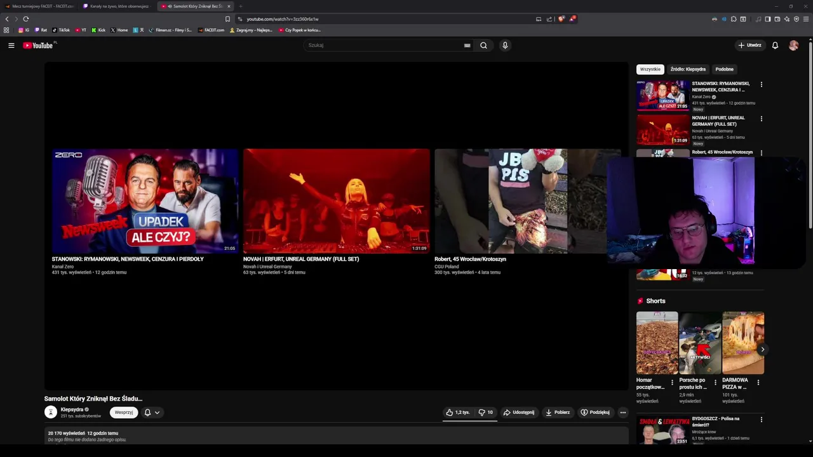Click the Podziękuj thanks button
813x457 pixels.
[x=595, y=412]
